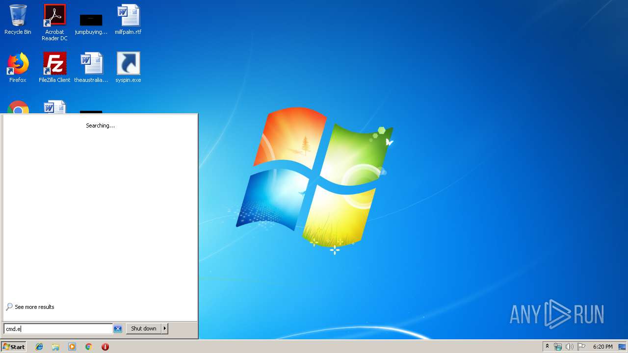Select the theaustralia document icon

[x=91, y=68]
